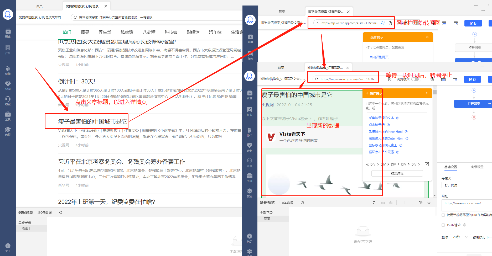This screenshot has height=256, width=492.
Task: Click the export (up-arrow tray) icon in data preview
Action: [x=391, y=202]
